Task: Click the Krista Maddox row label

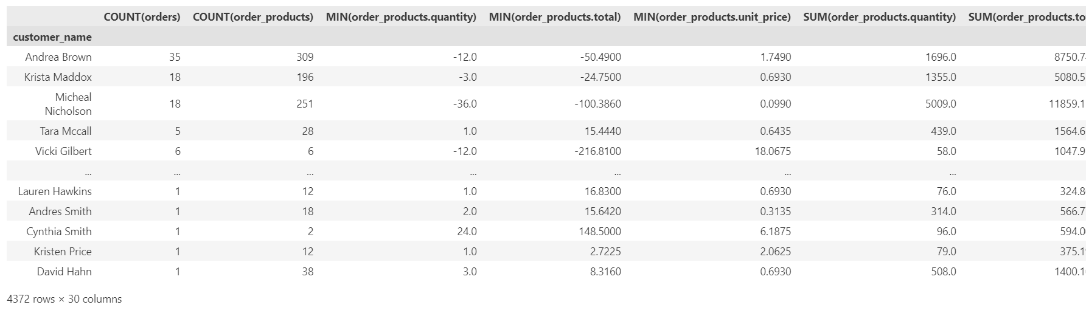Action: 58,77
